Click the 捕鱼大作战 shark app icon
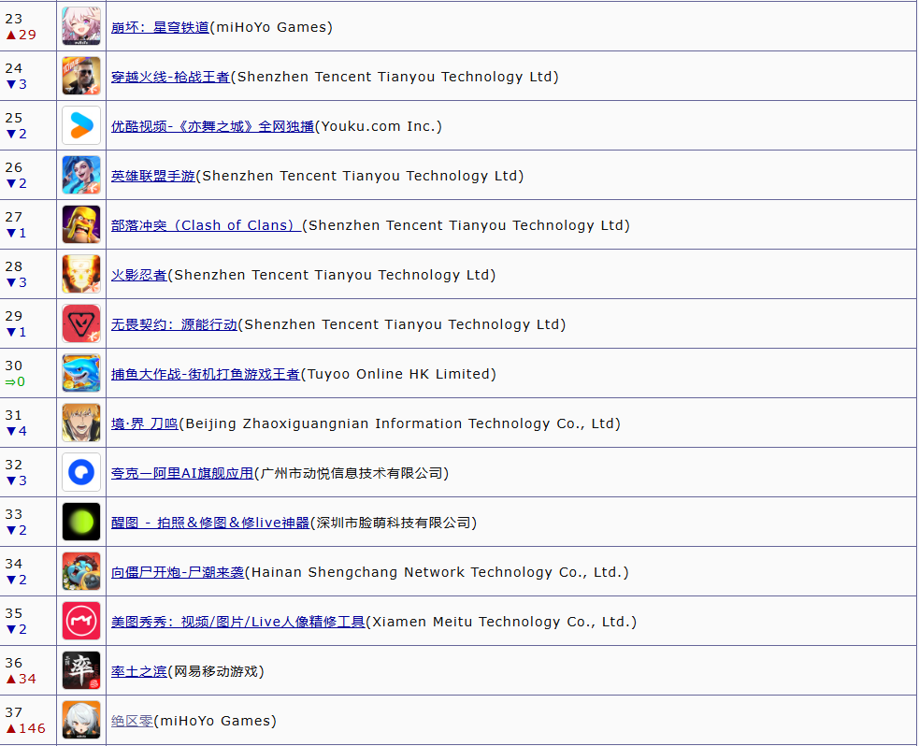 click(81, 373)
